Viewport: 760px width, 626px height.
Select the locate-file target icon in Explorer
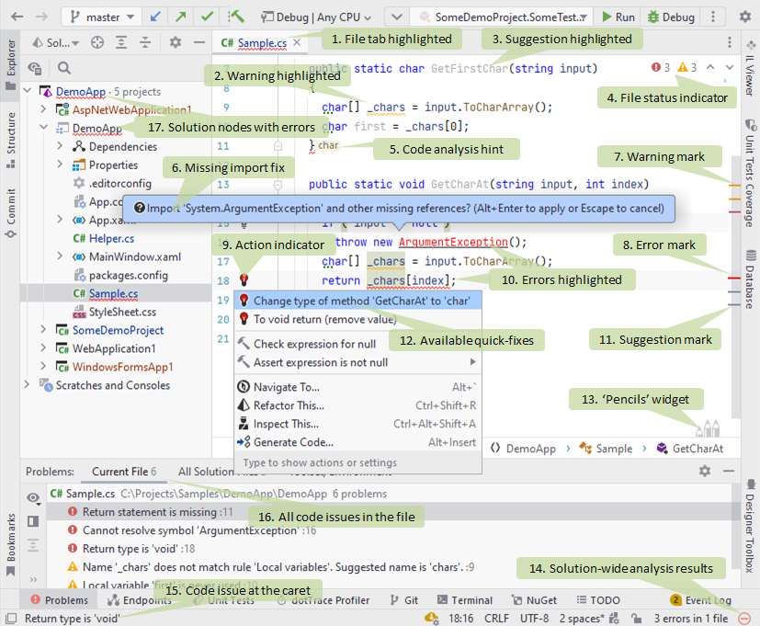pos(96,41)
